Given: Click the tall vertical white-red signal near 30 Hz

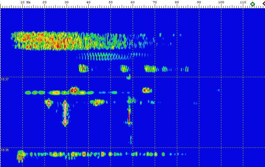Looking at the screenshot, I should [65, 113].
